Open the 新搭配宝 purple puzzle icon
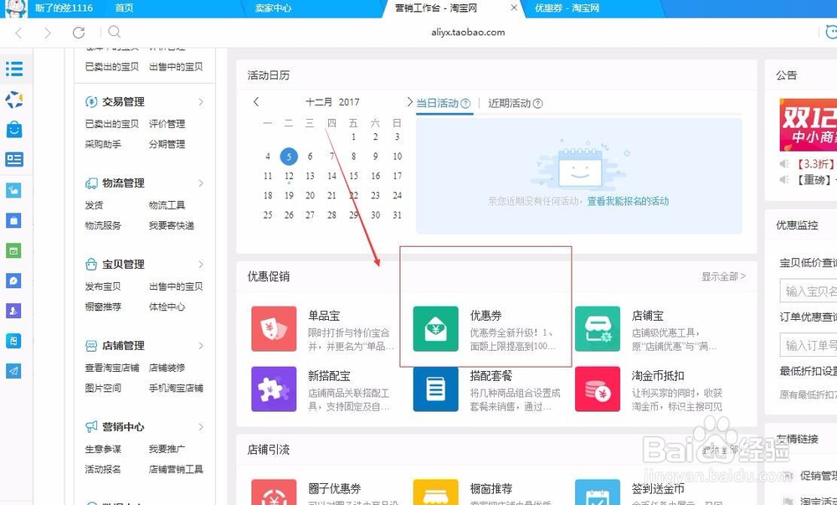The height and width of the screenshot is (505, 837). tap(274, 389)
